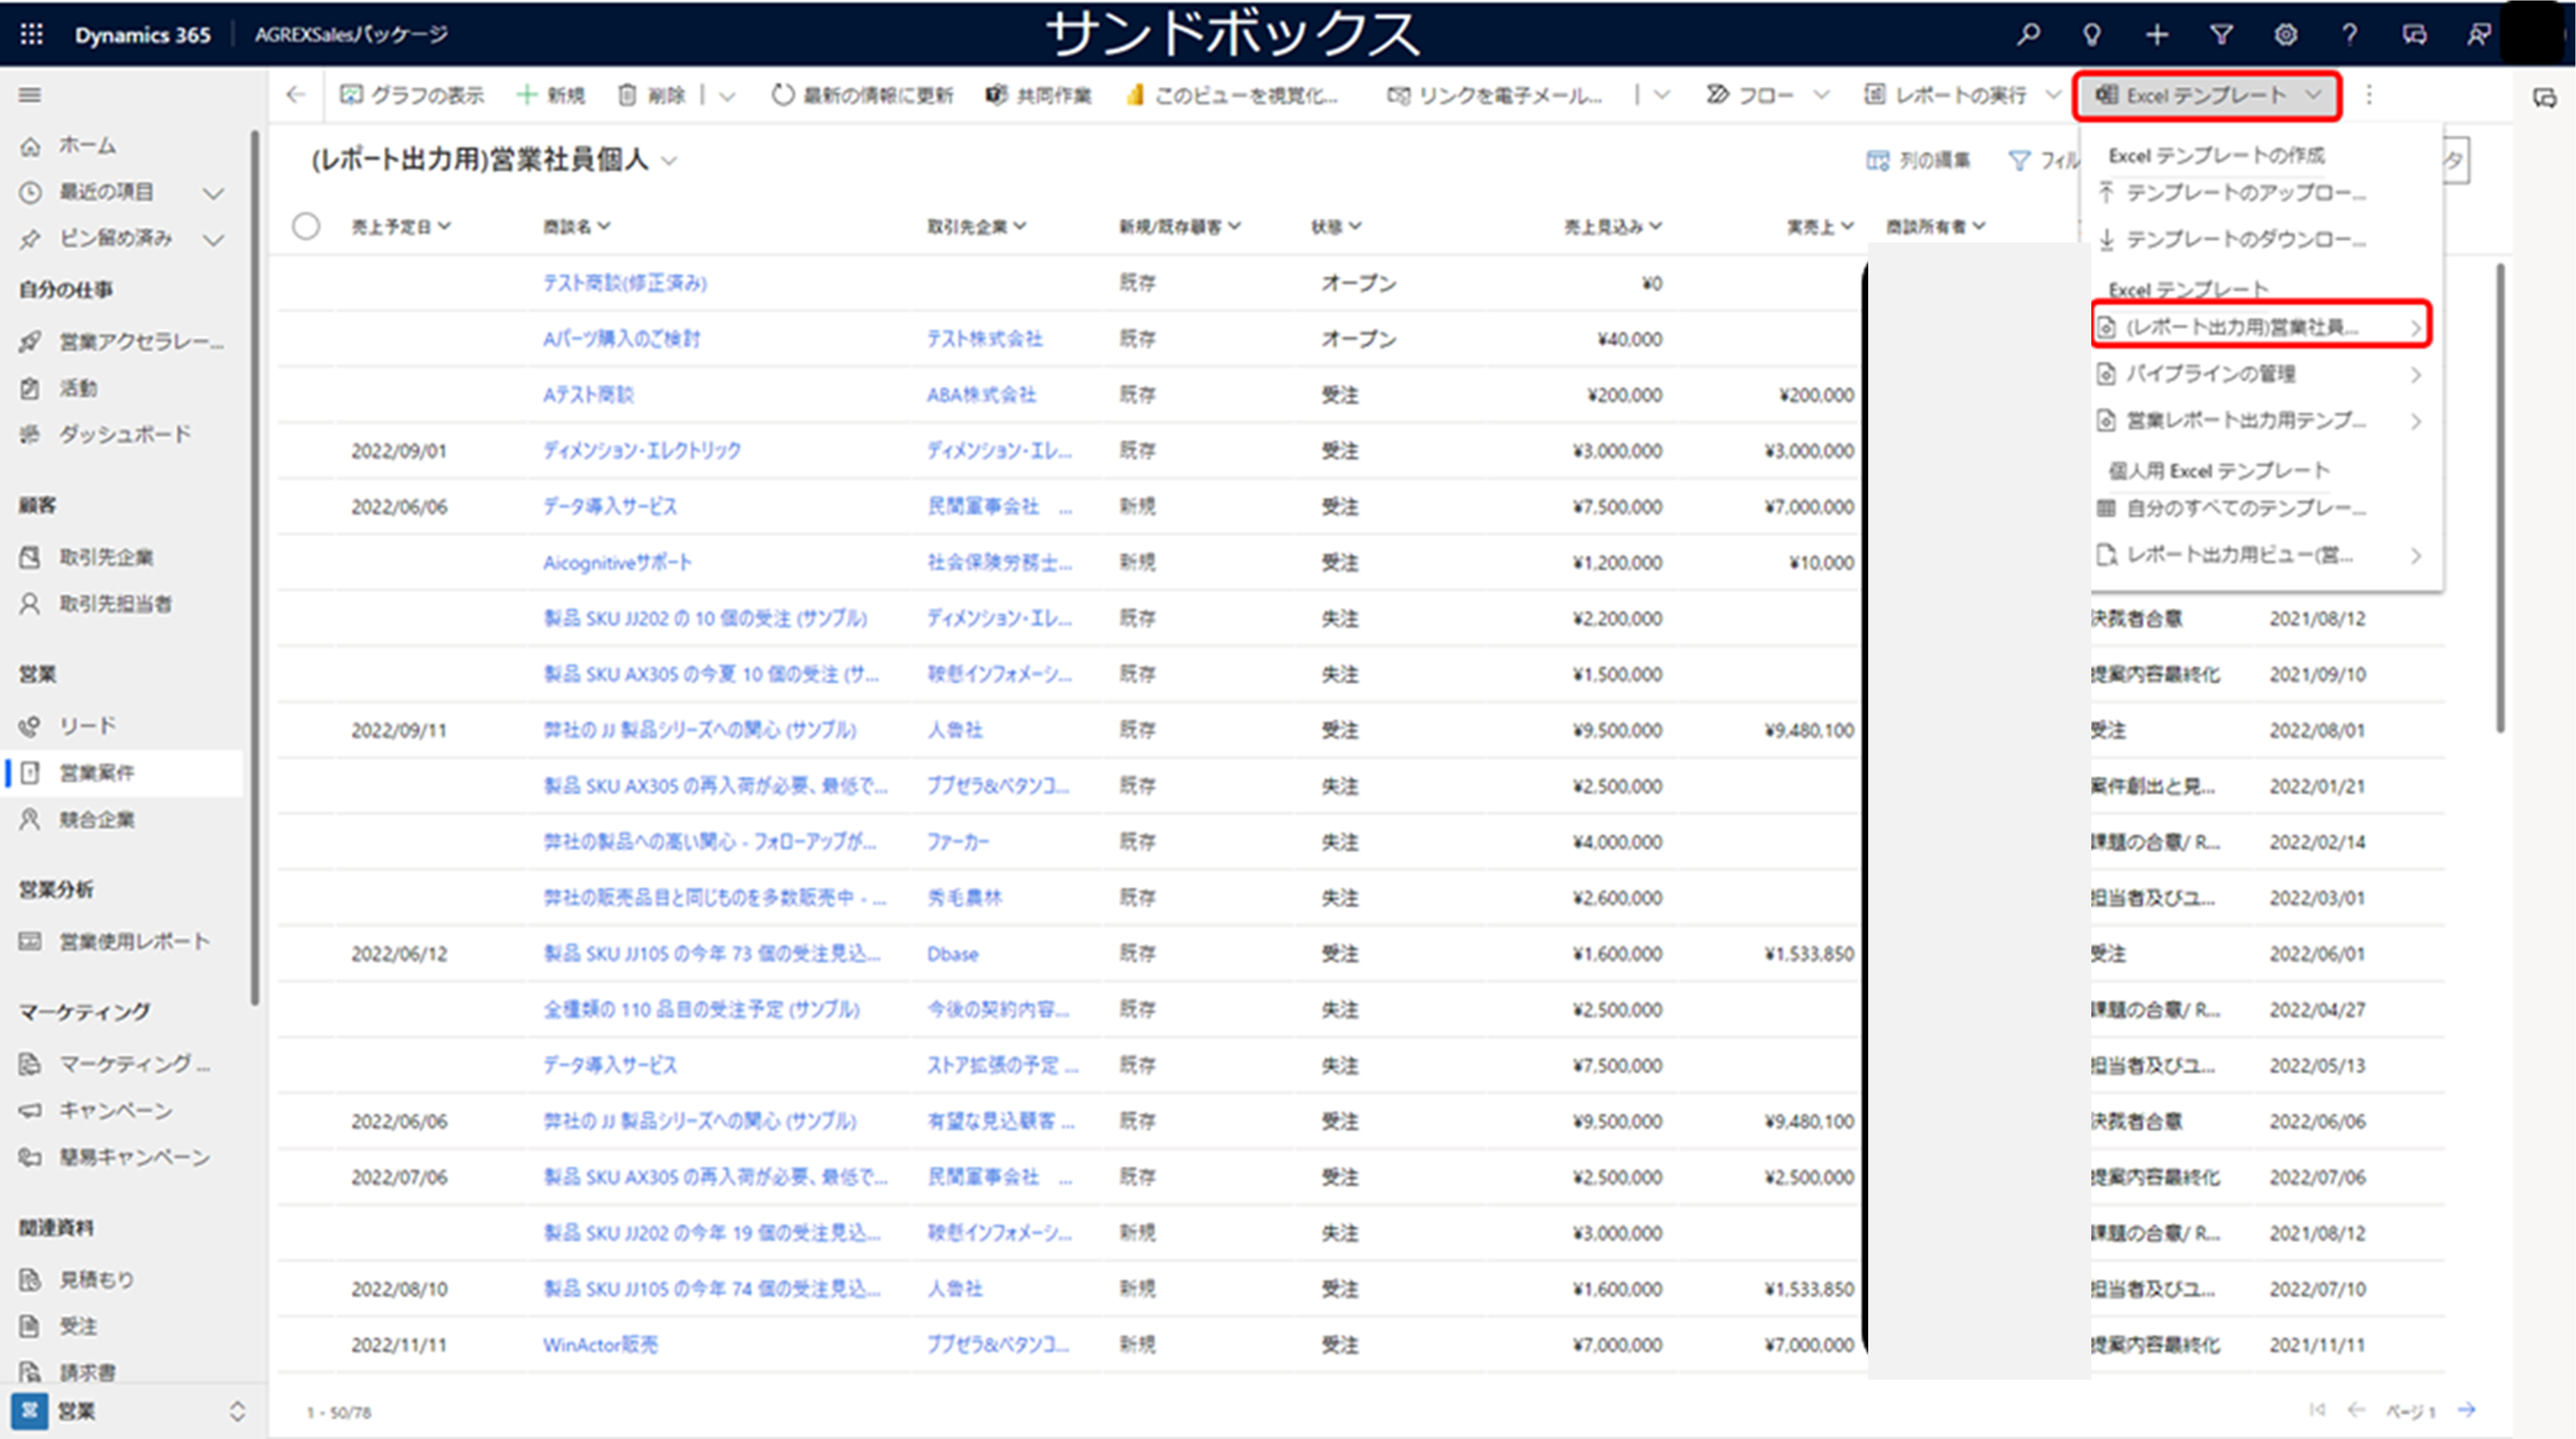Click 最新の情報に更新 refresh button
2576x1439 pixels.
click(862, 95)
